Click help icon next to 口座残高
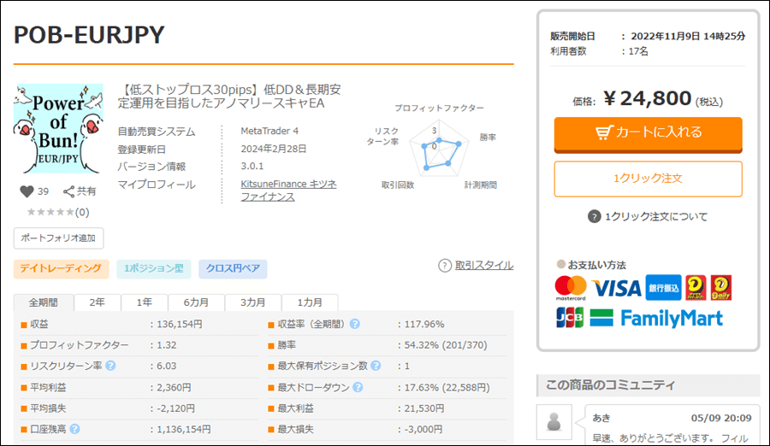Screen dimensions: 770x446 point(74,429)
